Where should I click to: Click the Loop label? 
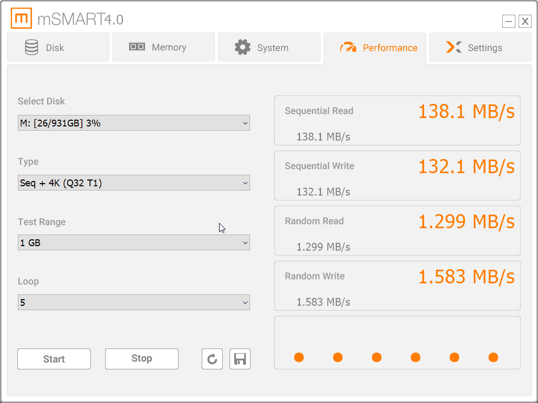28,281
